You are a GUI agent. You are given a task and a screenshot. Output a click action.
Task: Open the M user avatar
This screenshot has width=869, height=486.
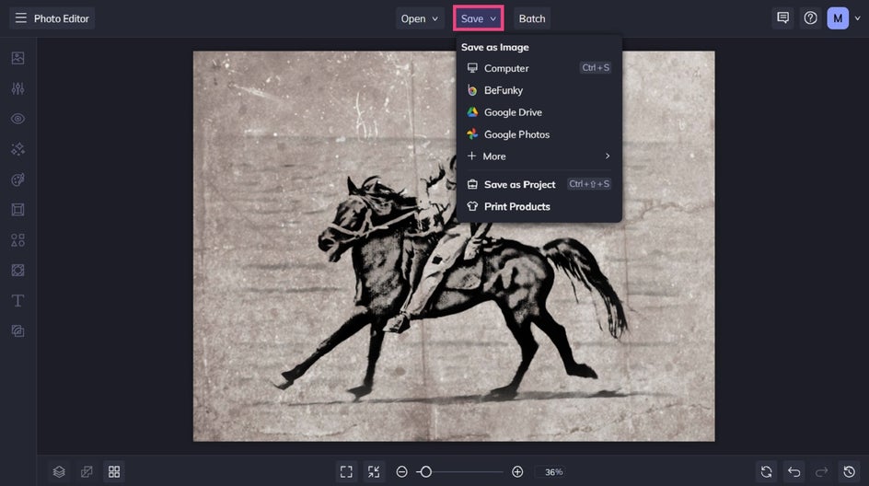[x=838, y=18]
